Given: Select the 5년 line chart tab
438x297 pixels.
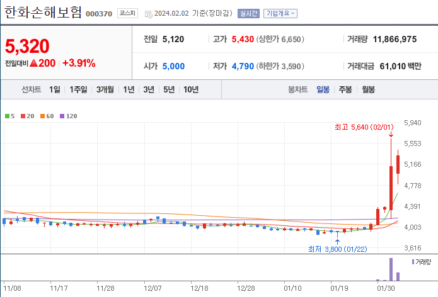Looking at the screenshot, I should 169,89.
